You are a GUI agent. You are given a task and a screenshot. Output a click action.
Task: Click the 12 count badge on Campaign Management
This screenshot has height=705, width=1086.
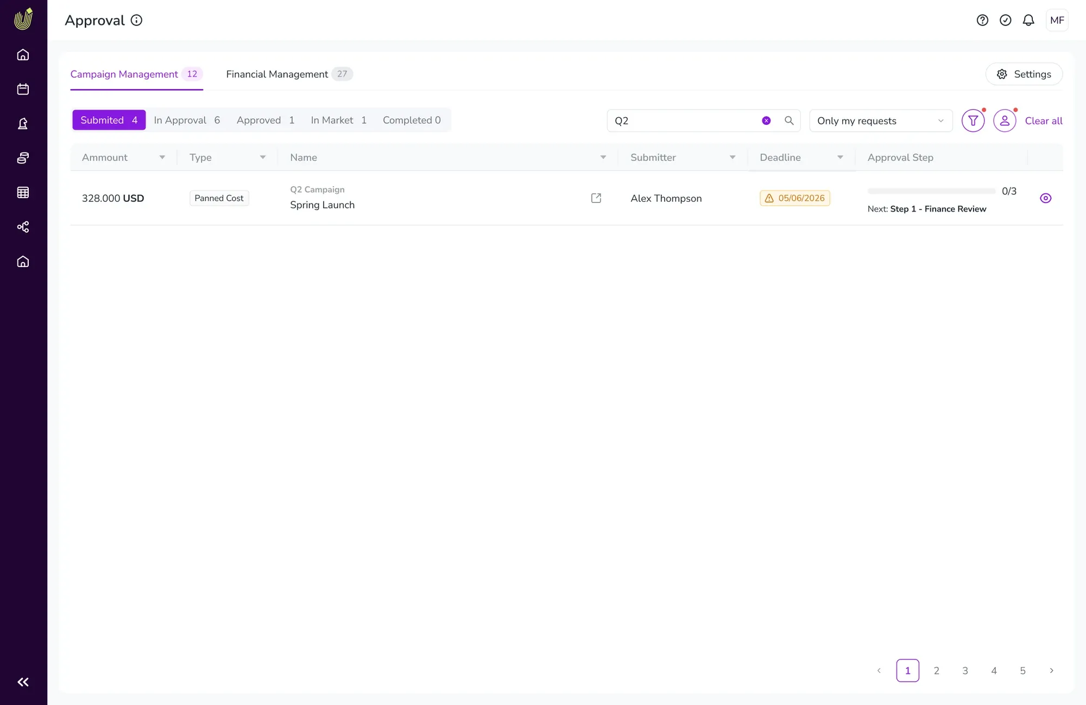coord(192,74)
